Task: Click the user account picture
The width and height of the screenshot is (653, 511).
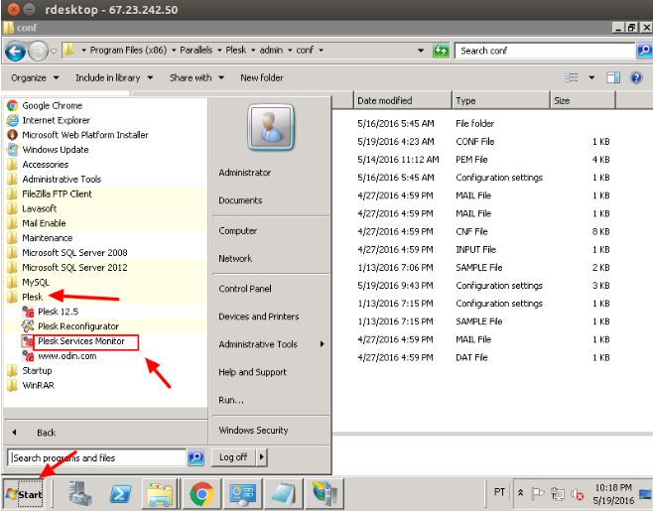Action: [271, 127]
